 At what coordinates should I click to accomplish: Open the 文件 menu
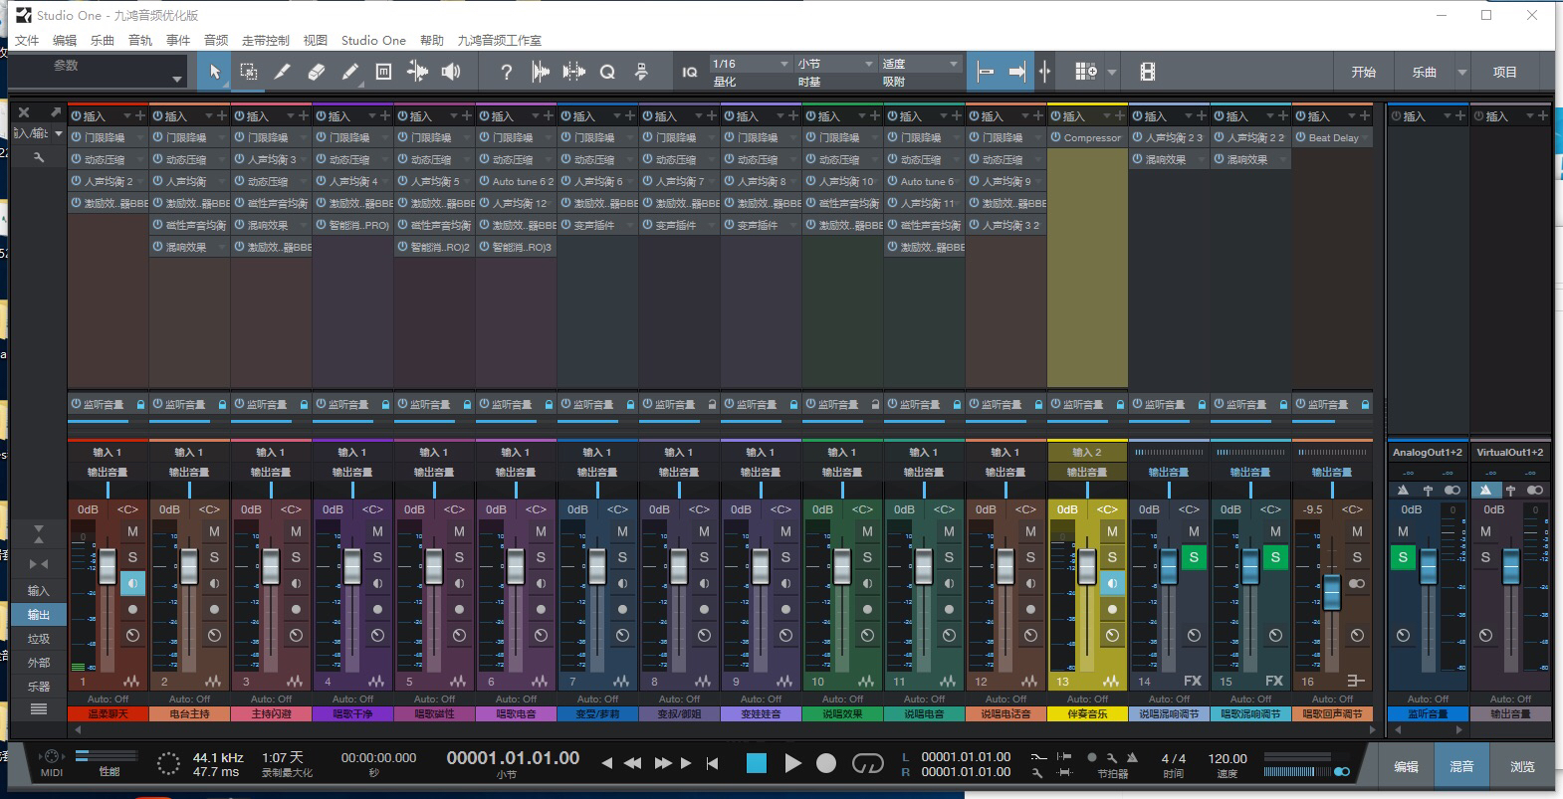pos(27,40)
